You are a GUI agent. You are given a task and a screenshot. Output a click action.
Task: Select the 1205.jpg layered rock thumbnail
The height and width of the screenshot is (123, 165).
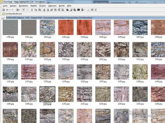103,27
